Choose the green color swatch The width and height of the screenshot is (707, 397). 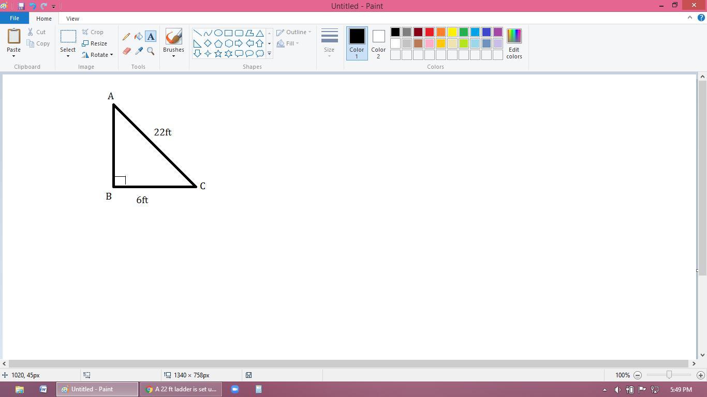[464, 32]
